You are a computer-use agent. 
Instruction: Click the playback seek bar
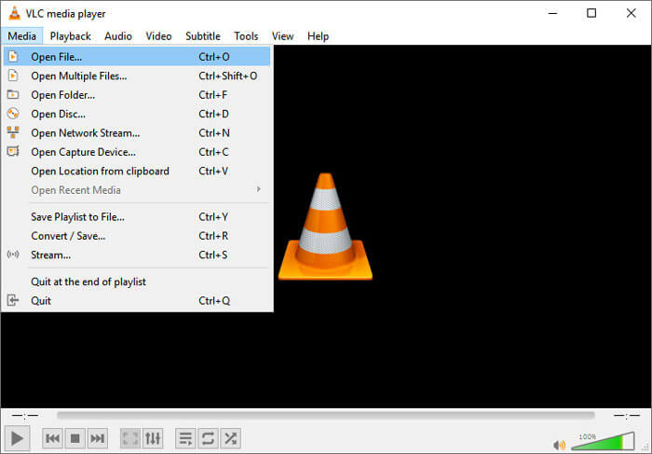pyautogui.click(x=325, y=415)
